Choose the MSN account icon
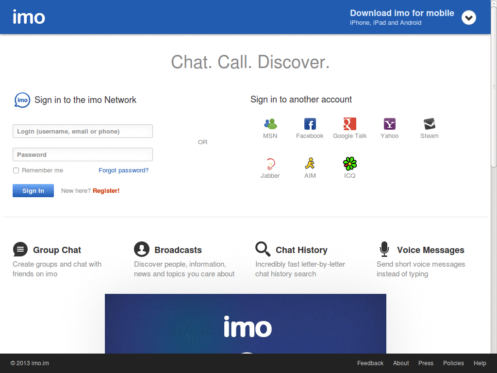This screenshot has height=373, width=497. click(x=270, y=124)
